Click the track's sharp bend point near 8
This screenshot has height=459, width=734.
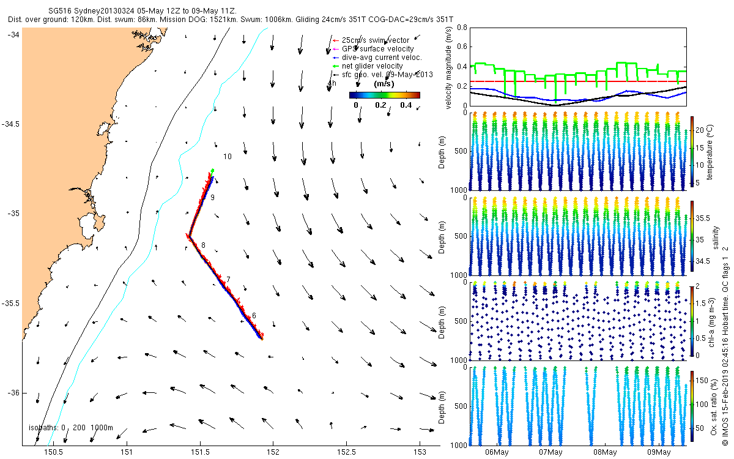[188, 235]
